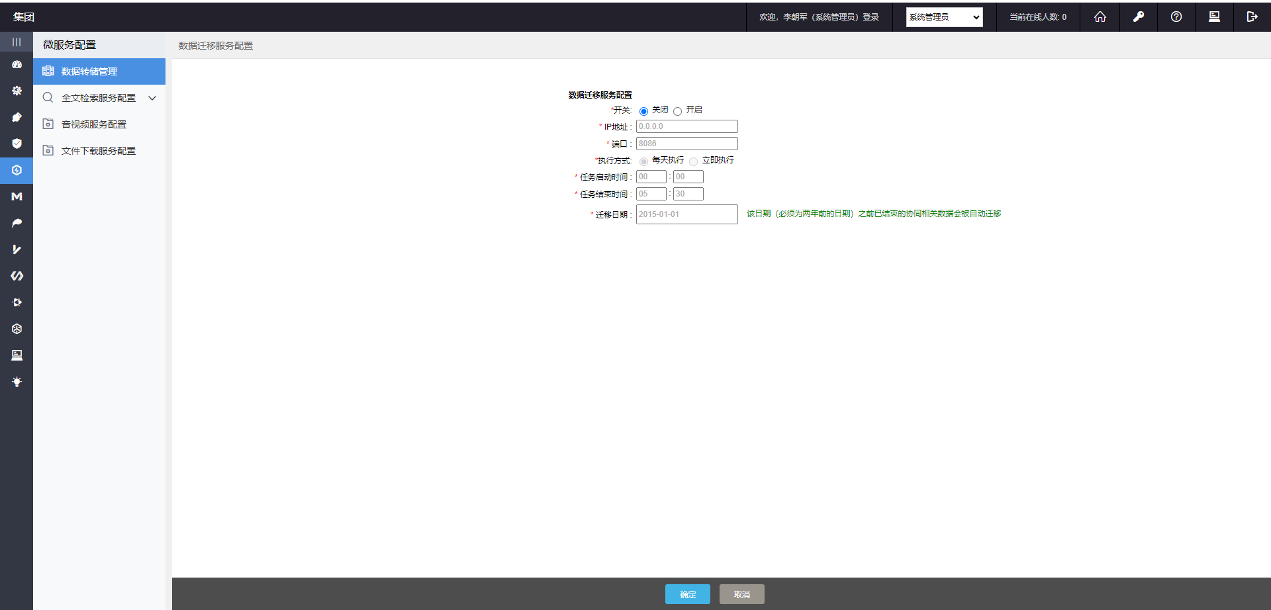Select the 立即执行 radio option
1271x610 pixels.
(x=693, y=161)
